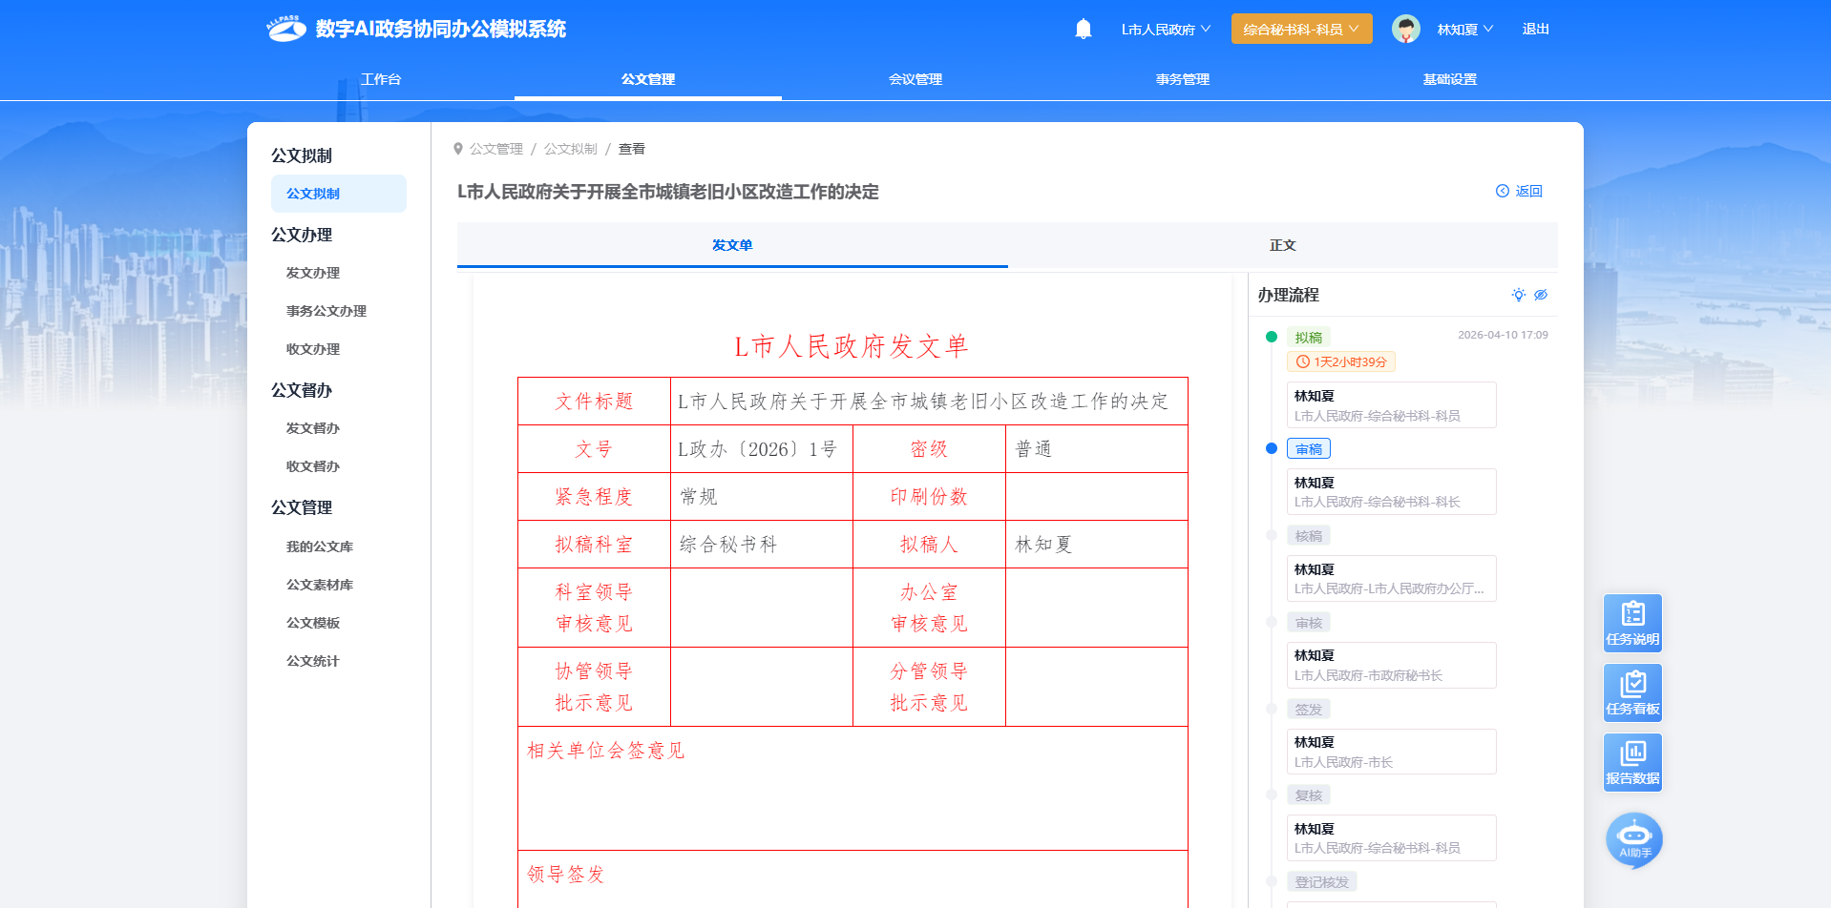Click the 审核 step tag
The height and width of the screenshot is (908, 1831).
(1309, 623)
